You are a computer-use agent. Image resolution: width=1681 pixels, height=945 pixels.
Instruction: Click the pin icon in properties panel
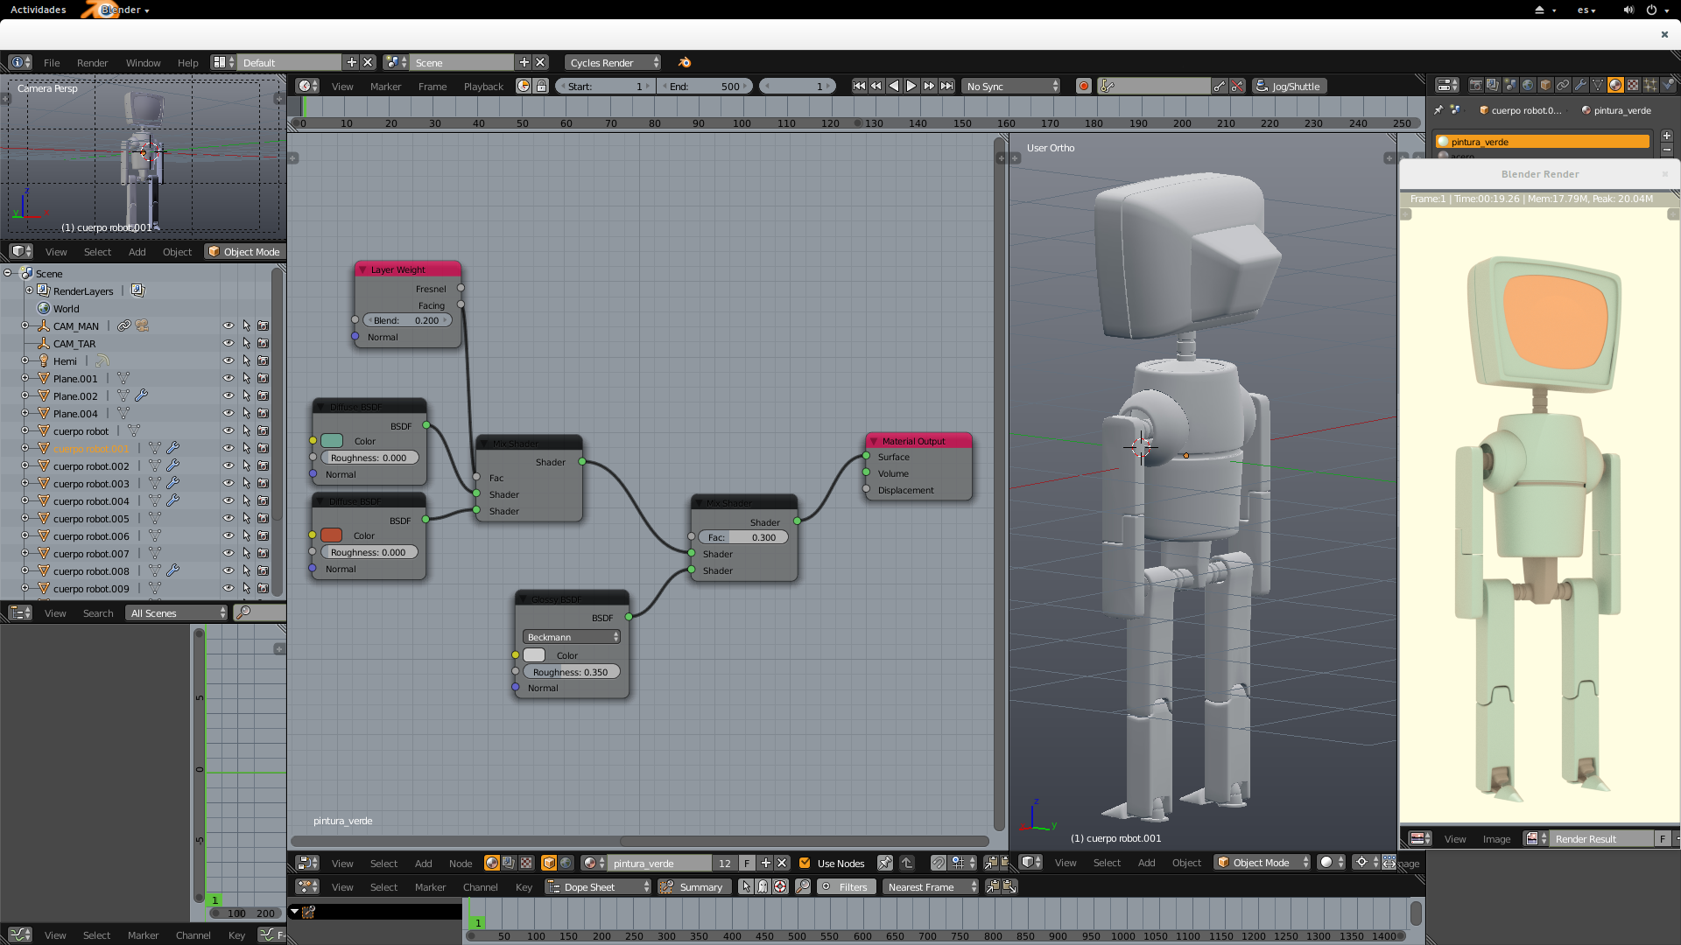(x=1438, y=110)
